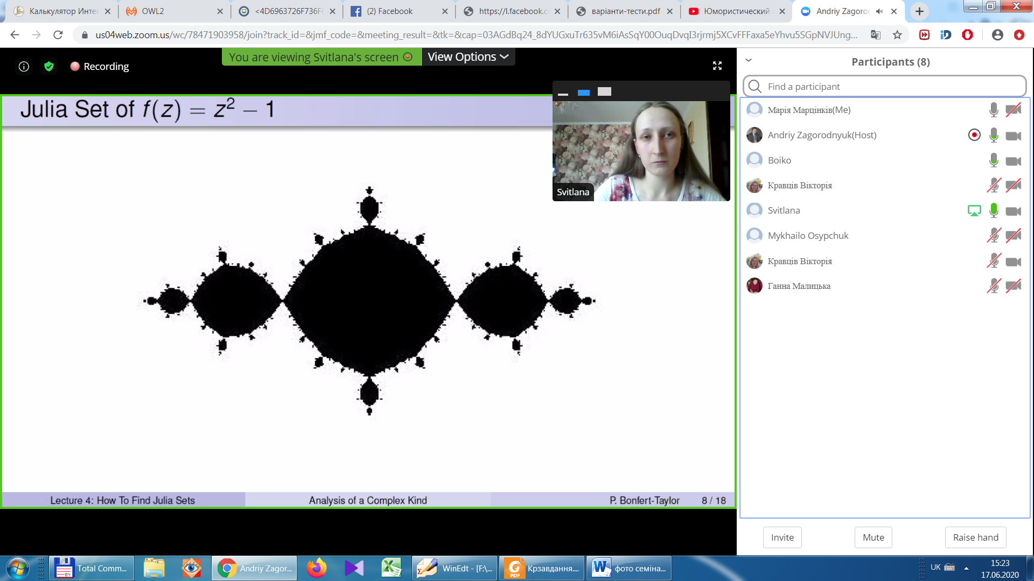Screen dimensions: 1034x581
Task: Click Boiko's camera icon
Action: coord(1013,161)
